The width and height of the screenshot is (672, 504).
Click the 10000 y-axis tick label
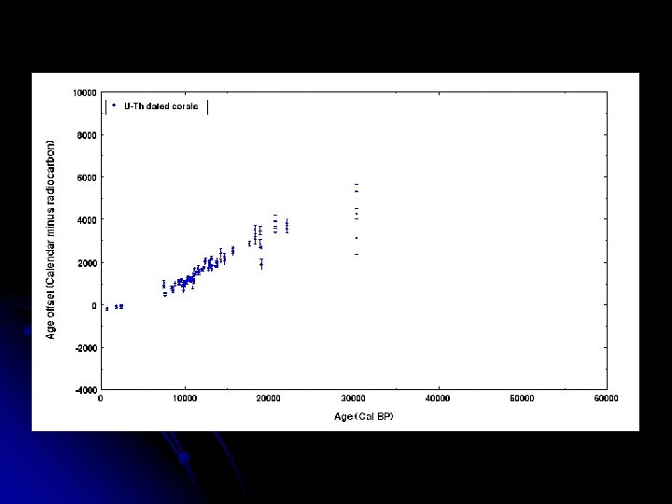(x=85, y=93)
